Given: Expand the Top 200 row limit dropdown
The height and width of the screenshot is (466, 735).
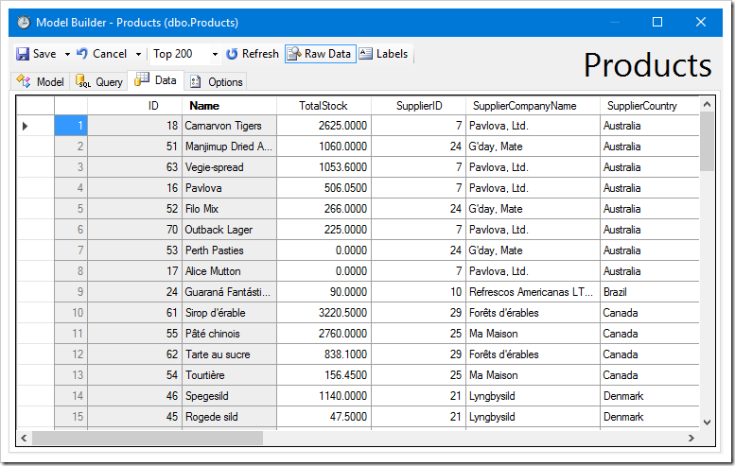Looking at the screenshot, I should (x=215, y=54).
